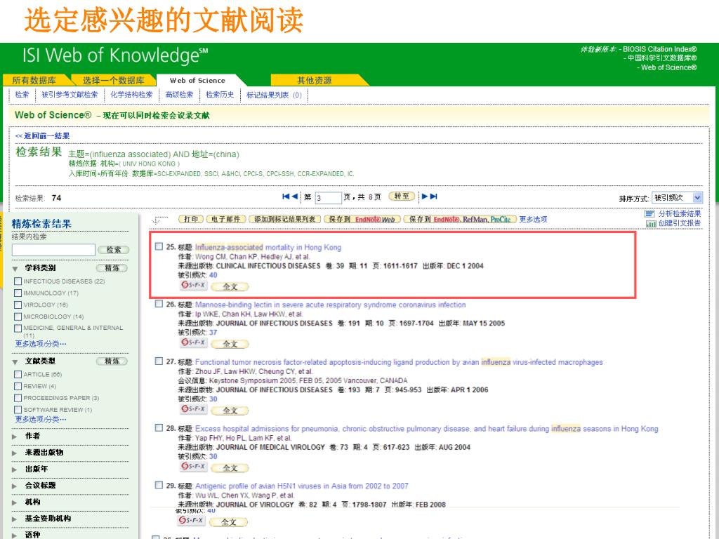
Task: Go to last results page arrow
Action: click(x=433, y=197)
